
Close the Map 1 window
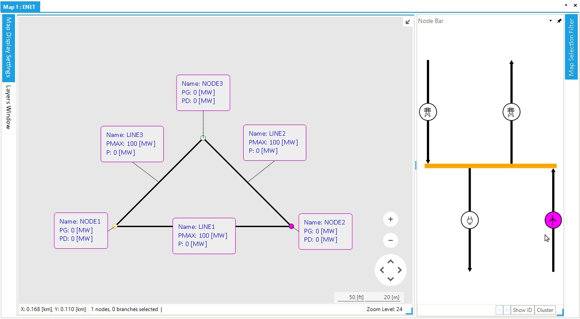click(x=574, y=5)
